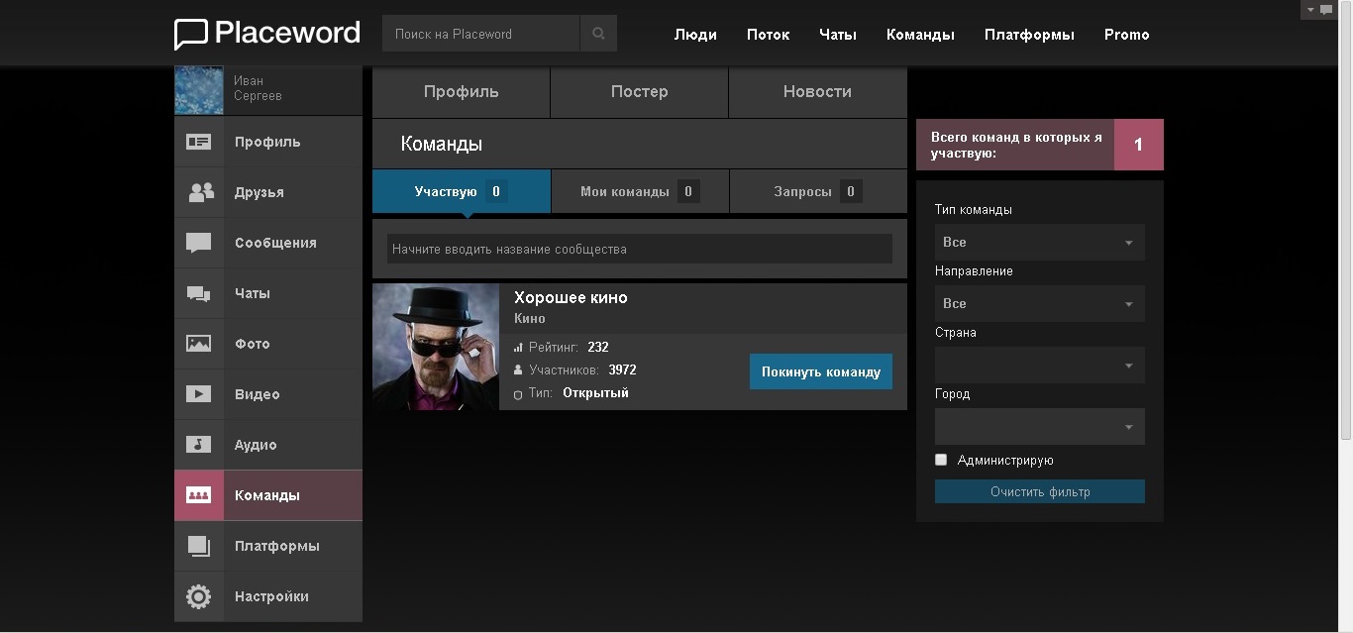Click the search magnifier icon

(x=598, y=34)
